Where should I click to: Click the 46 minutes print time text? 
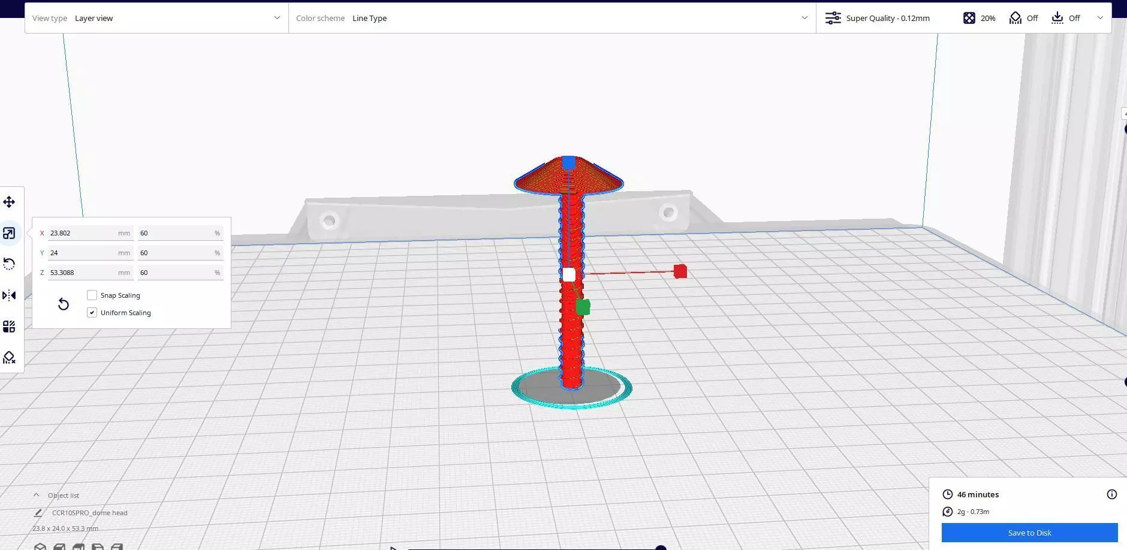pos(978,494)
